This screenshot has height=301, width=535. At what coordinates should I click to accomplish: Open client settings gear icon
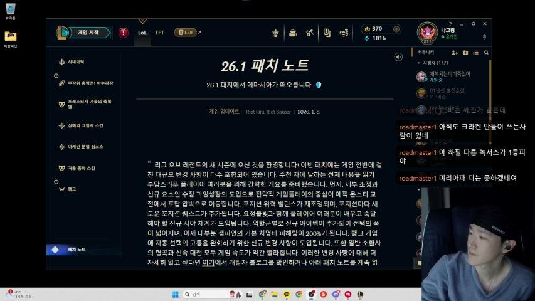pos(474,24)
